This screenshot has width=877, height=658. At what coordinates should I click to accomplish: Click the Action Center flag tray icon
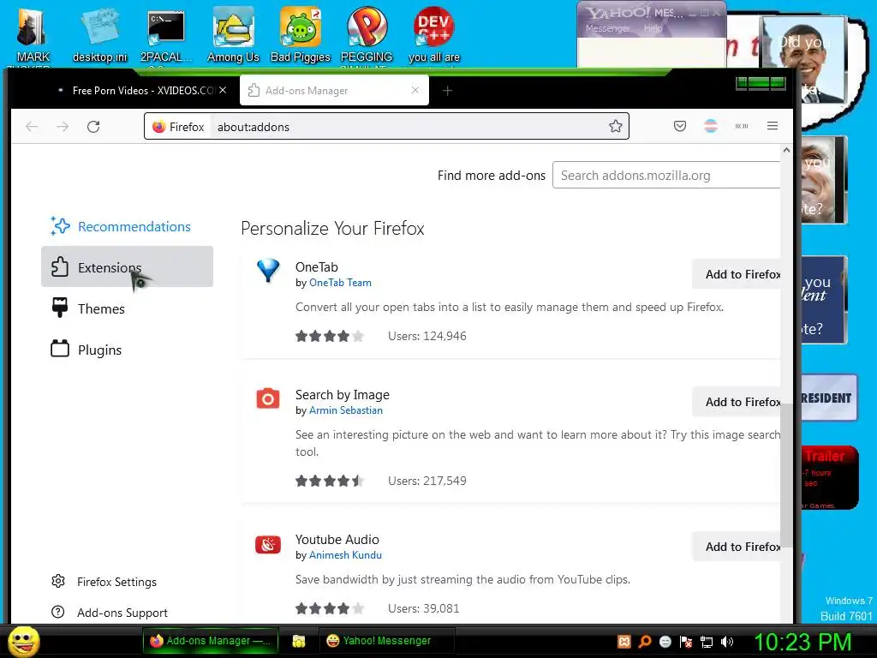(686, 642)
